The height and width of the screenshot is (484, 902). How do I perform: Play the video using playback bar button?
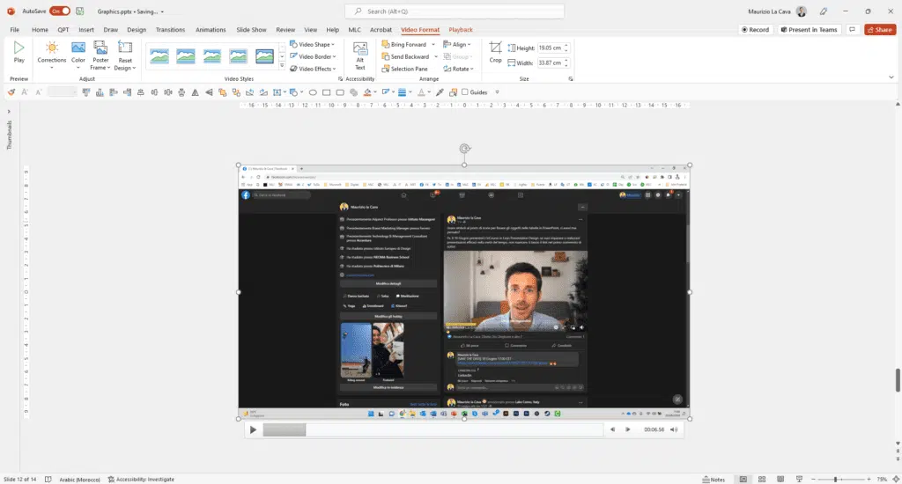pyautogui.click(x=253, y=429)
